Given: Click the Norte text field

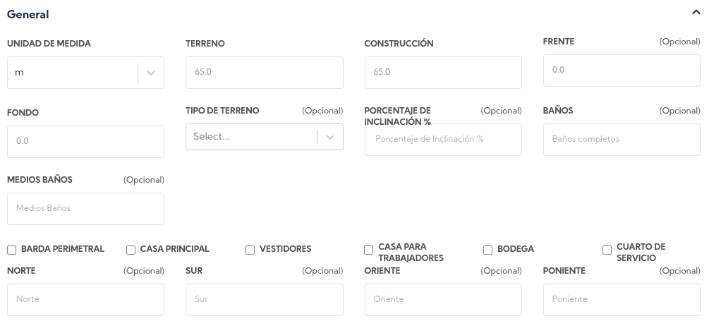Looking at the screenshot, I should (x=85, y=300).
